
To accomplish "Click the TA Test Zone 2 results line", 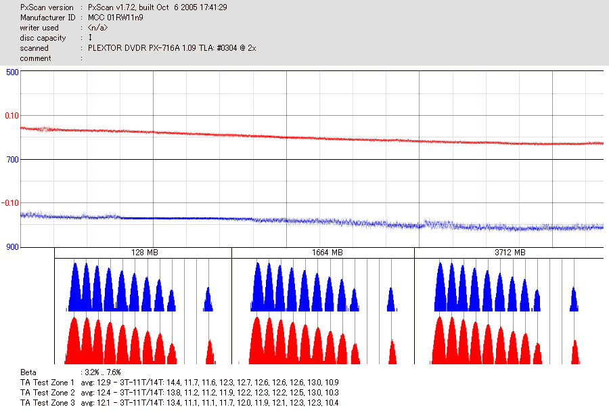I will click(x=179, y=392).
